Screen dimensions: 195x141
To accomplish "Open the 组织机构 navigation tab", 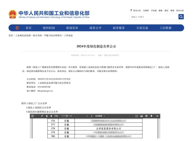I will click(49, 28).
